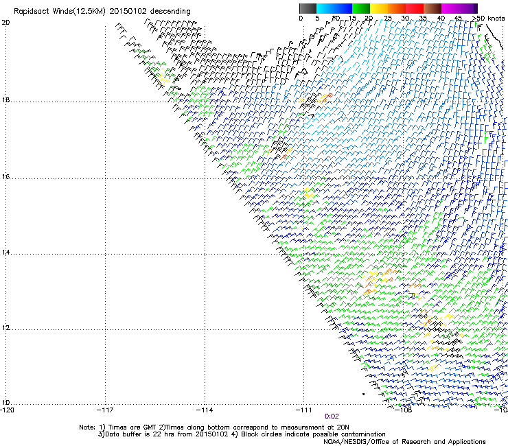Click the dark purple 45-50 knots segment
This screenshot has width=508, height=446.
pos(468,8)
